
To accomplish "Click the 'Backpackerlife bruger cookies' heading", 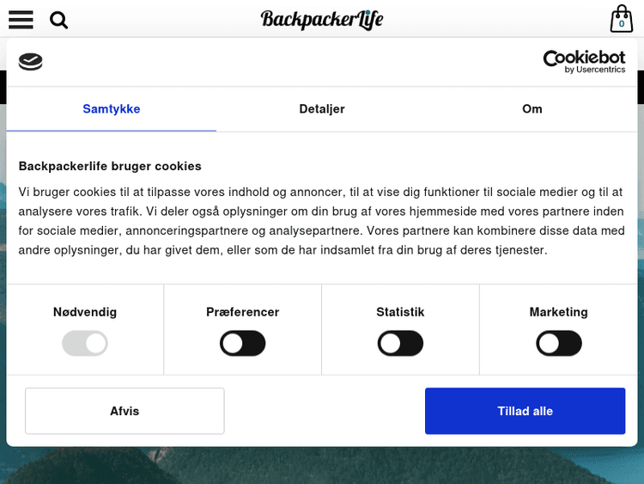I will (x=110, y=166).
